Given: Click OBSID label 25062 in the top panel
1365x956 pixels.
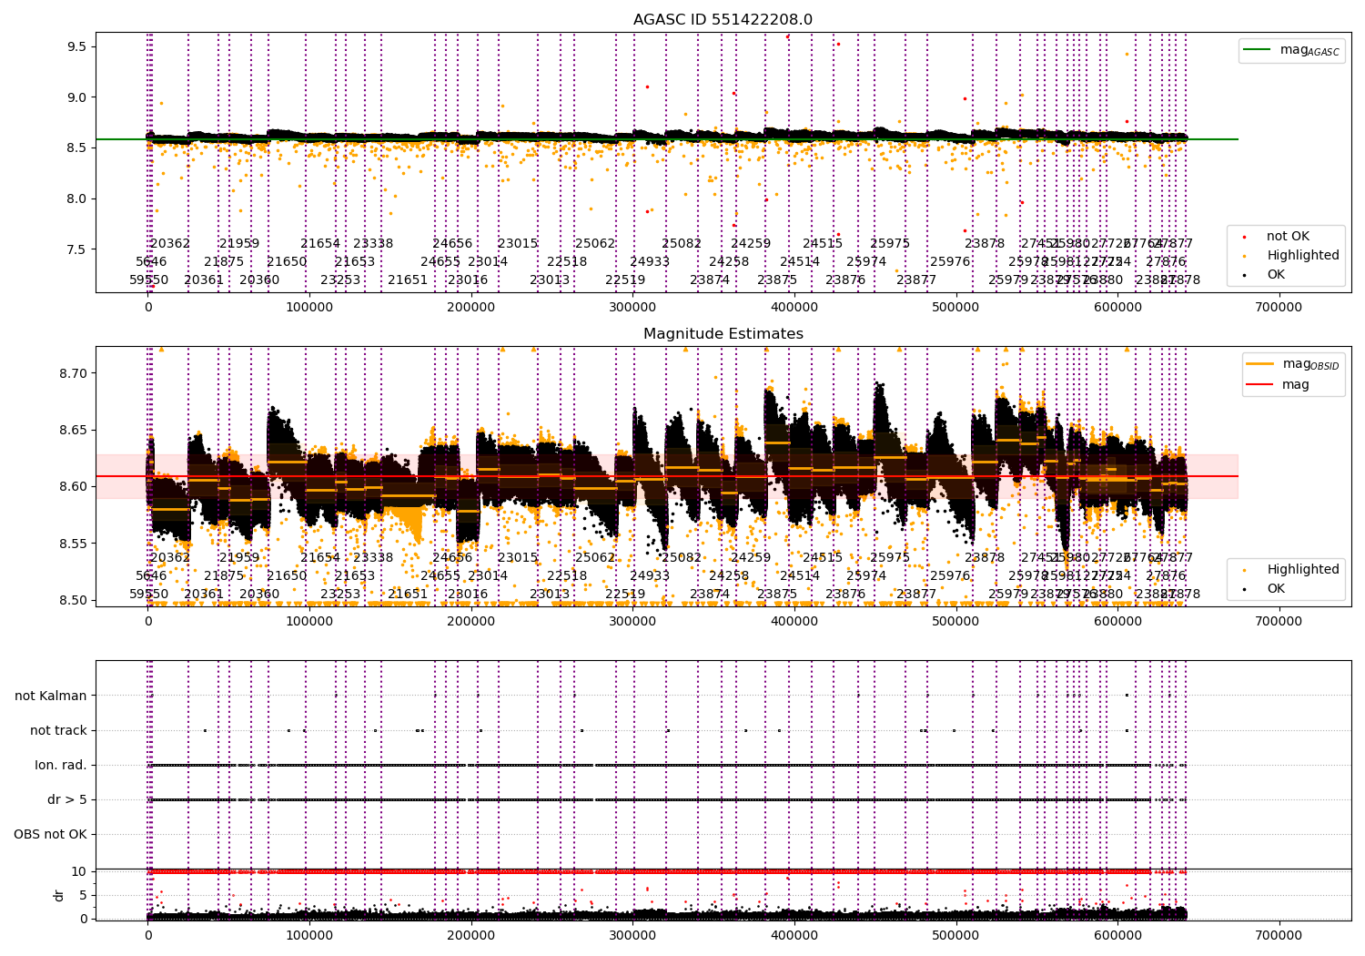Looking at the screenshot, I should 595,244.
